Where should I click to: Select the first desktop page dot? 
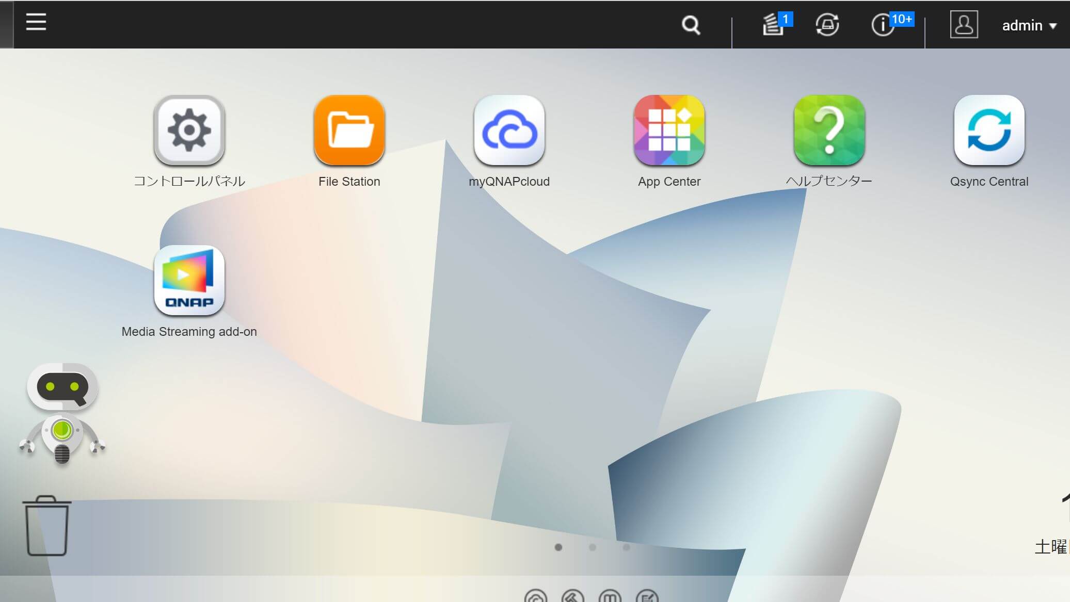pyautogui.click(x=558, y=547)
